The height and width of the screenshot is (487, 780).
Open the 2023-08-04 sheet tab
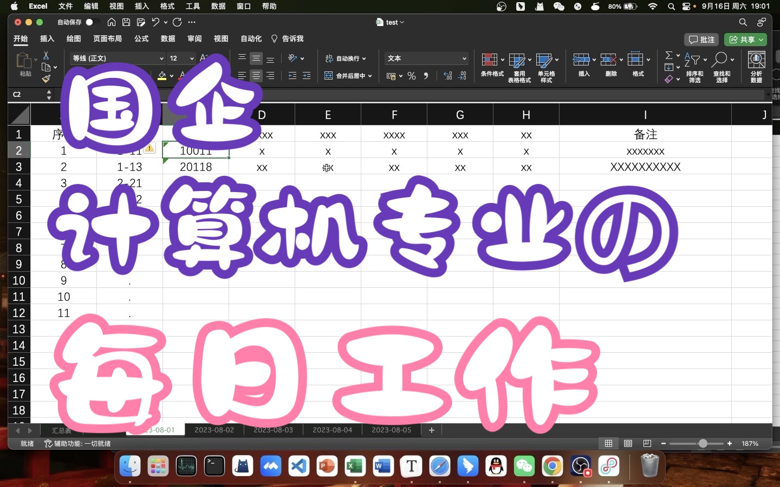(x=333, y=430)
